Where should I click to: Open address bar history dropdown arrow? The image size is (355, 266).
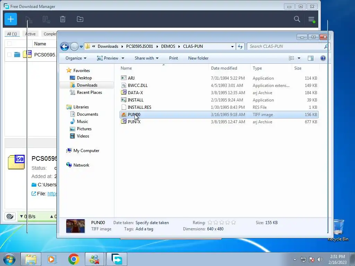(232, 47)
